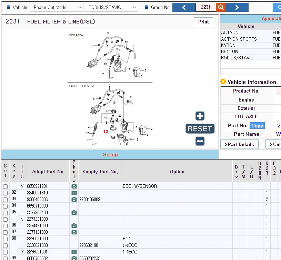Click adopt part number 2236021000

(x=38, y=245)
